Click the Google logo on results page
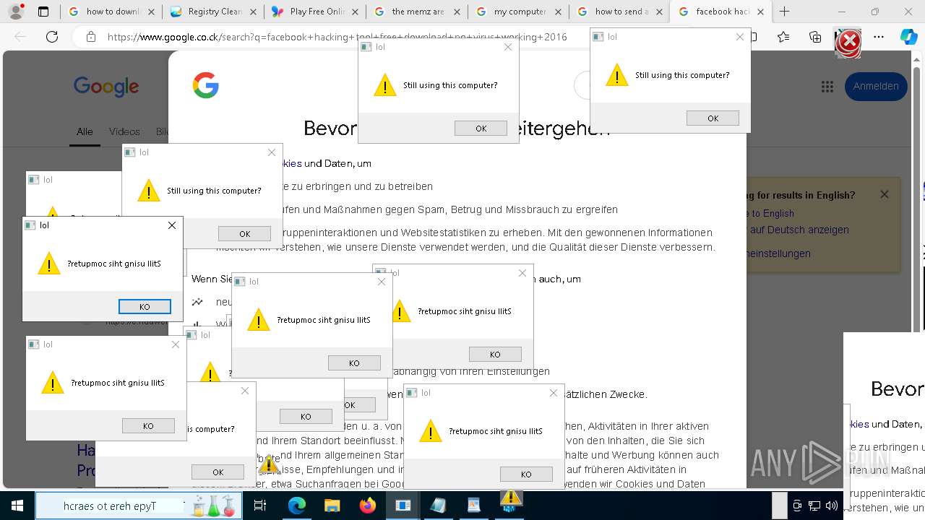 point(106,87)
